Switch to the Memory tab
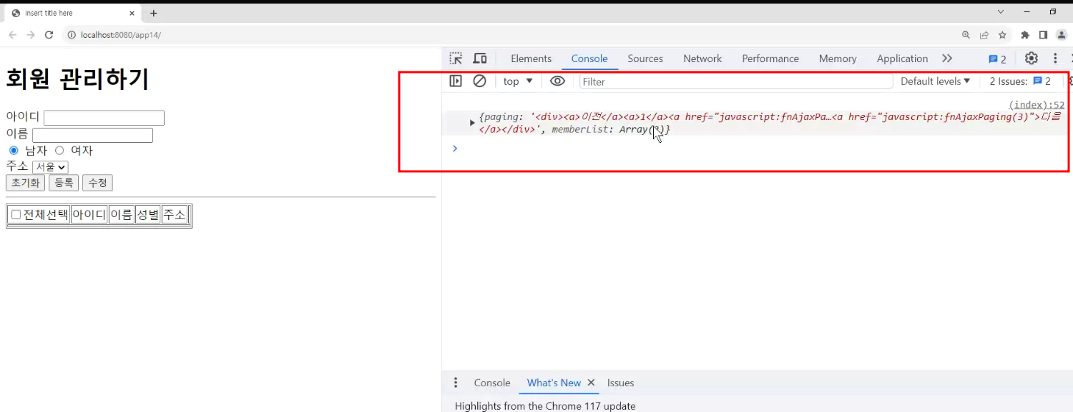Image resolution: width=1073 pixels, height=412 pixels. point(838,59)
